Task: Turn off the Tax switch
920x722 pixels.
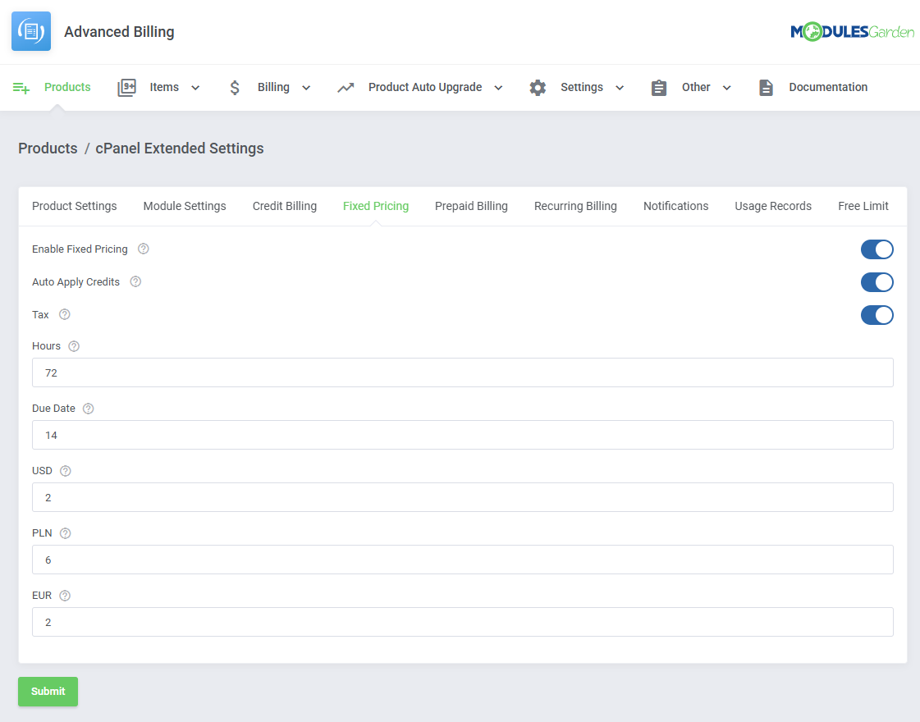Action: click(877, 315)
